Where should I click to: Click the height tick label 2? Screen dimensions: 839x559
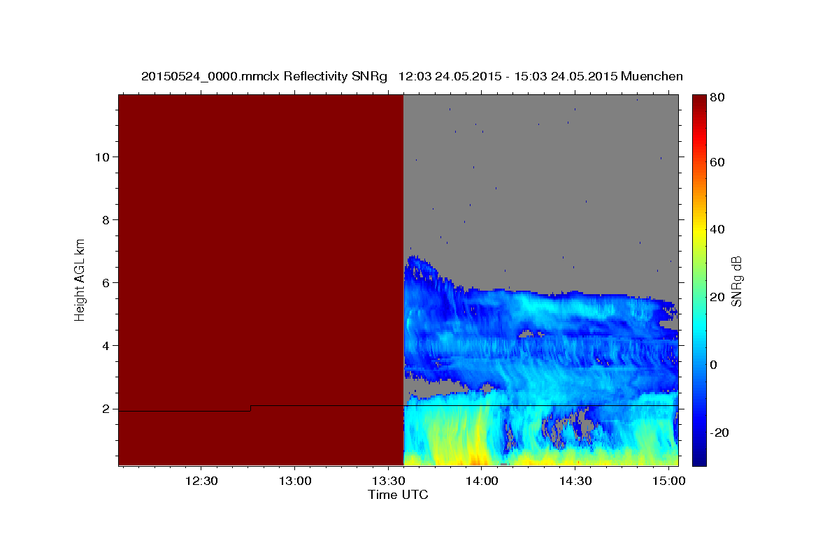click(x=106, y=409)
